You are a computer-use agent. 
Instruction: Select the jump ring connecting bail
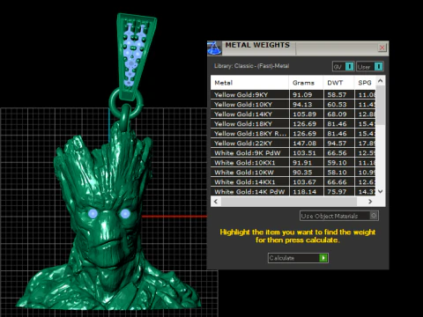coord(126,103)
